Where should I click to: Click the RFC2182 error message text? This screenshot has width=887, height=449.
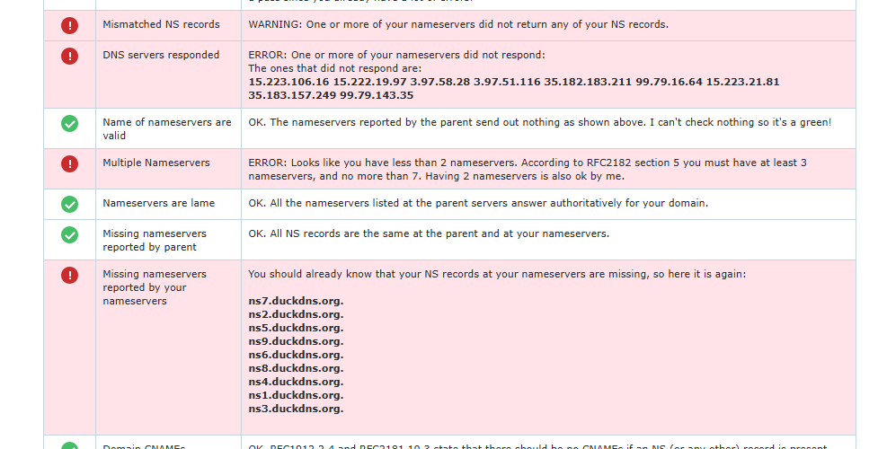528,170
